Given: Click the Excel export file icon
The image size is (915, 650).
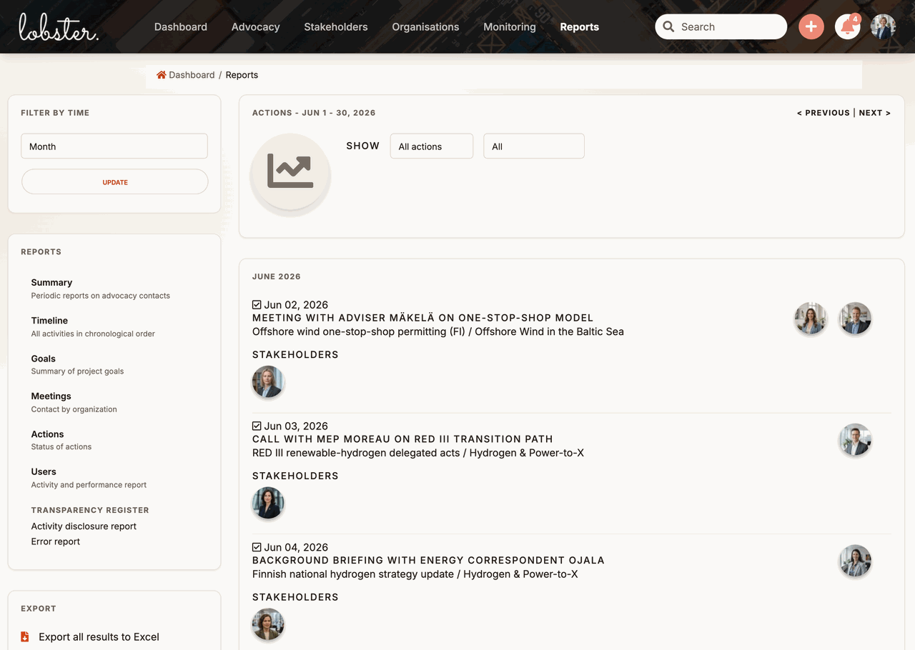Looking at the screenshot, I should (25, 636).
